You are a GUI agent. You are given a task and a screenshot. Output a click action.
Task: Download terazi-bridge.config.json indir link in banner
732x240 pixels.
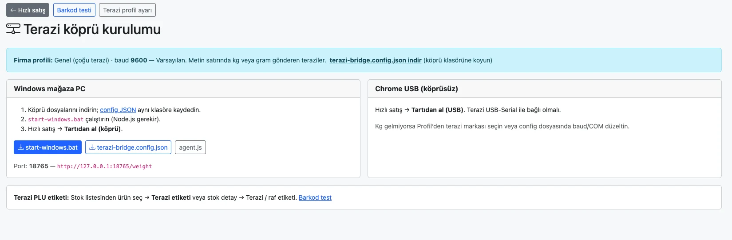pos(376,60)
